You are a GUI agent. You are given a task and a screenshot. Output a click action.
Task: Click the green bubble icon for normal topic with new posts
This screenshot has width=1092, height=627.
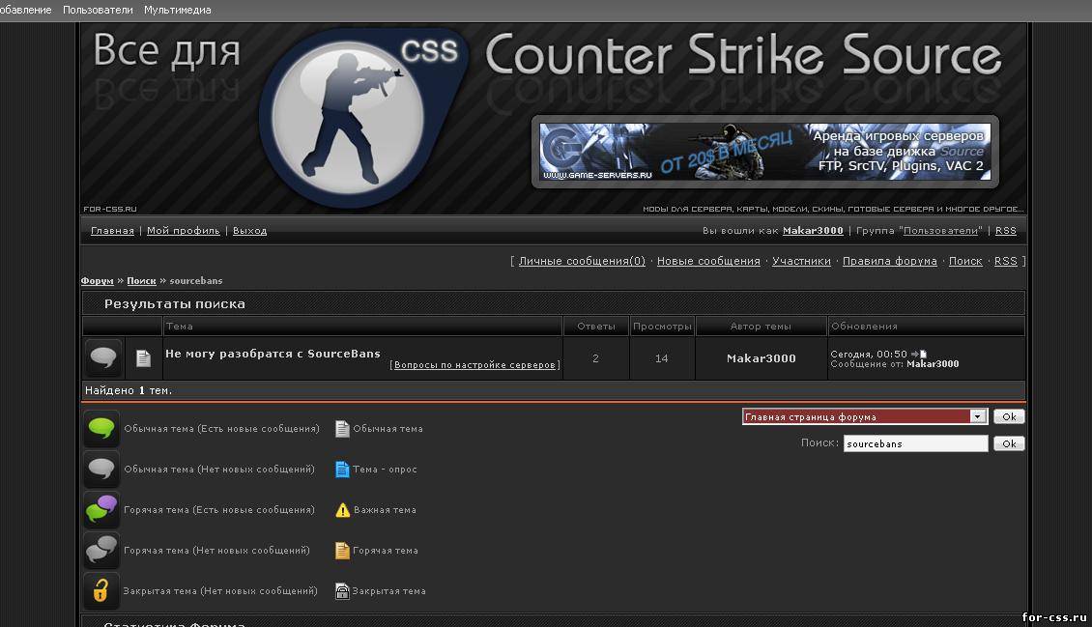tap(101, 428)
